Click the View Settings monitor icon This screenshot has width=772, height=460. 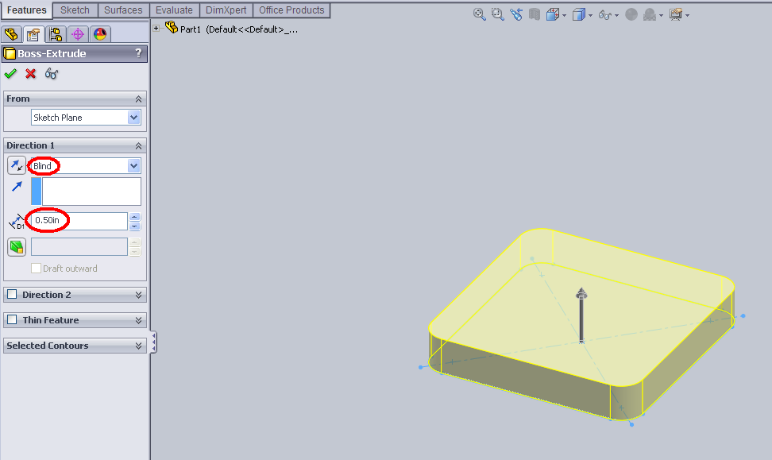click(x=676, y=15)
